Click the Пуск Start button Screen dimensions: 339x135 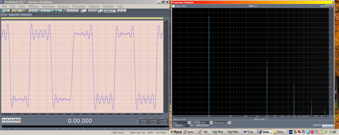(x=176, y=132)
